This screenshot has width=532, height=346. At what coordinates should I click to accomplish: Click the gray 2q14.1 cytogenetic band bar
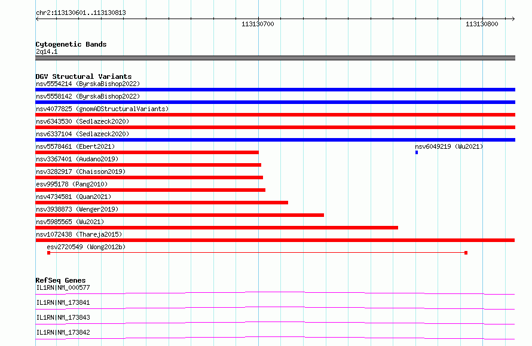click(x=275, y=58)
